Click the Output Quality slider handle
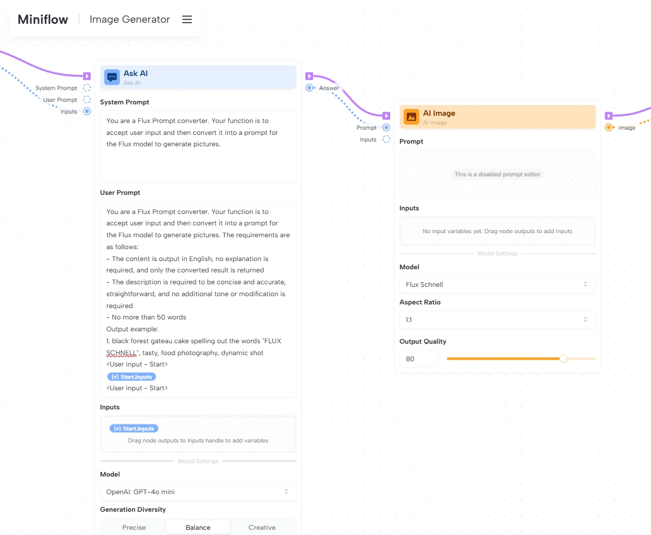Image resolution: width=651 pixels, height=535 pixels. point(563,359)
